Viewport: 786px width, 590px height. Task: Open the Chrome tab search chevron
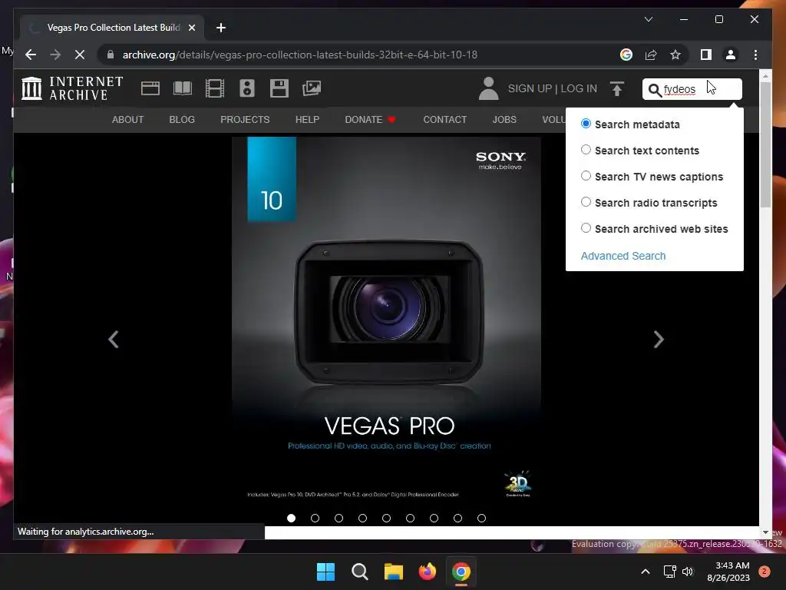(x=648, y=19)
